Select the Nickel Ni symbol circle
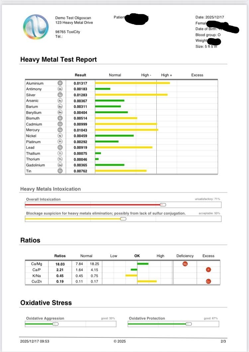 click(x=60, y=136)
